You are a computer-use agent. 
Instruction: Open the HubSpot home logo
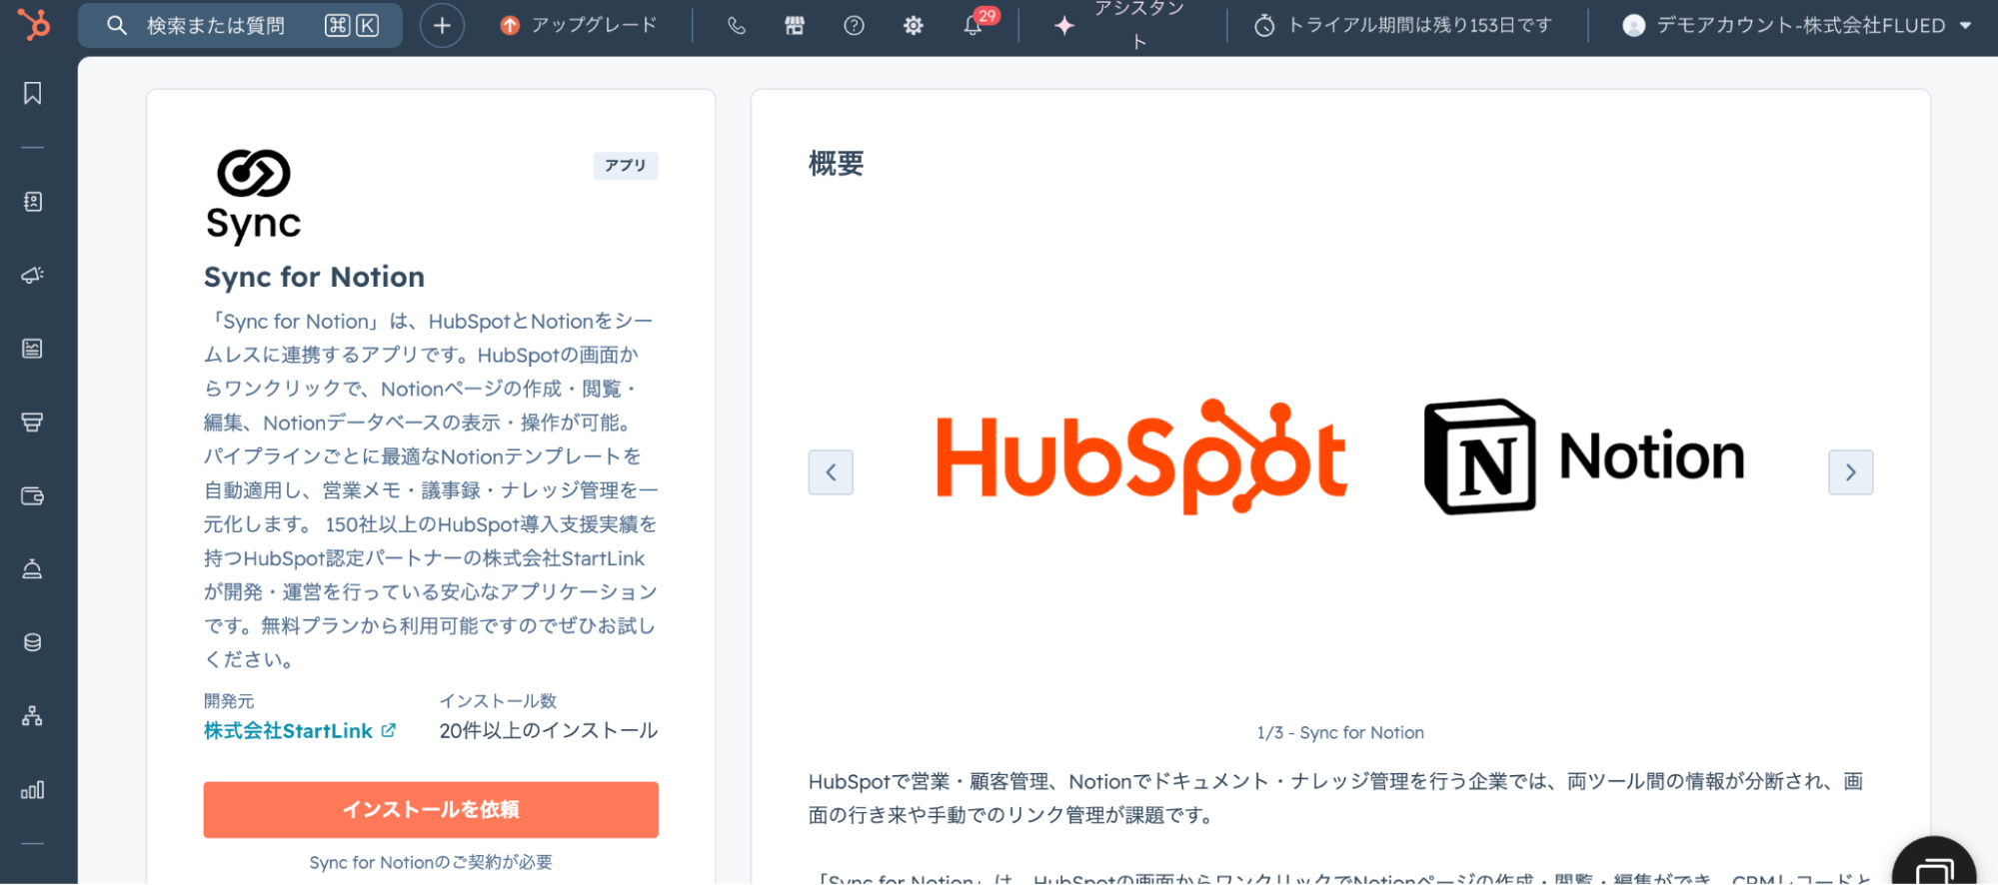pos(34,24)
